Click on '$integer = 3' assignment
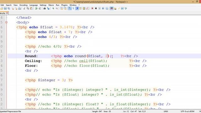The image size is (201, 113). [51, 80]
